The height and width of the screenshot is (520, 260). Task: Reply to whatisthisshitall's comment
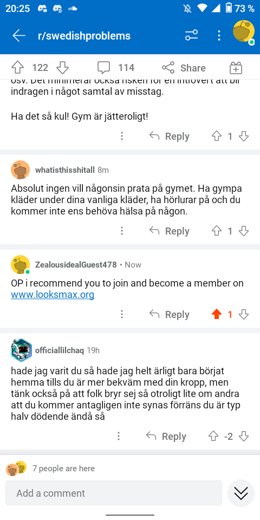[170, 231]
